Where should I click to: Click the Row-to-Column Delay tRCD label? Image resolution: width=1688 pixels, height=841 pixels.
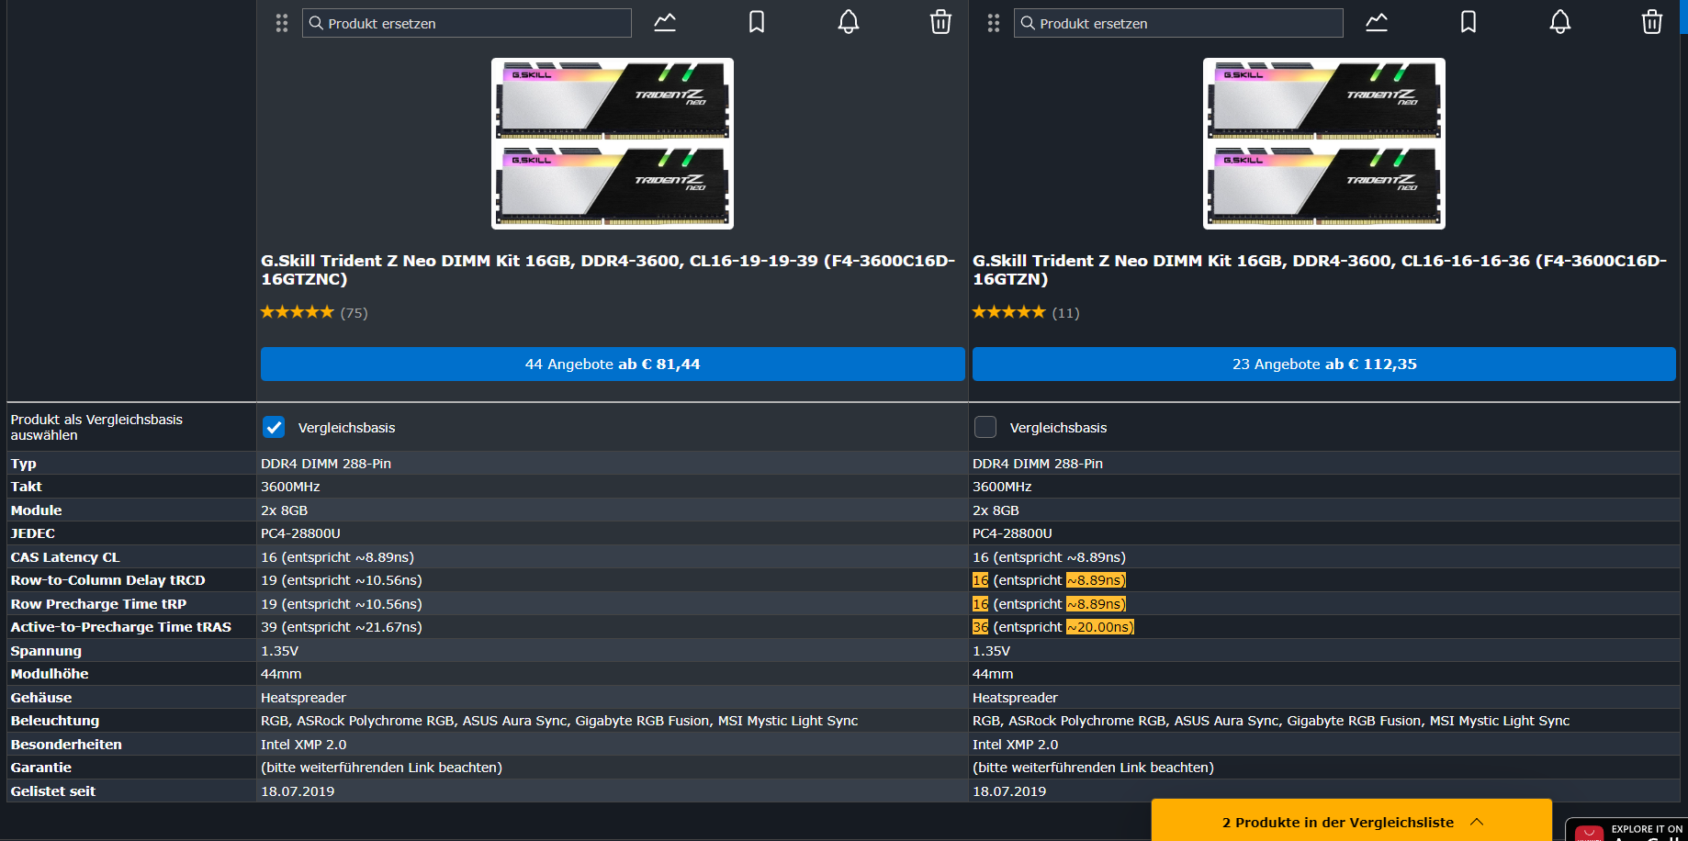pos(108,580)
